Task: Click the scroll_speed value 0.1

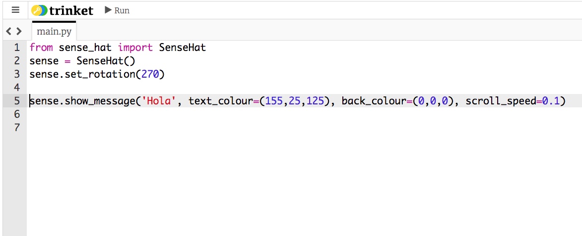Action: (x=550, y=101)
